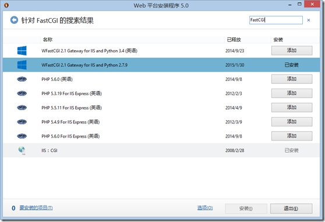
Task: Select the IIS：CGI row name
Action: (x=50, y=150)
